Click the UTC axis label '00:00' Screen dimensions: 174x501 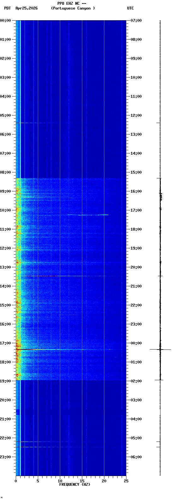[x=136, y=343]
